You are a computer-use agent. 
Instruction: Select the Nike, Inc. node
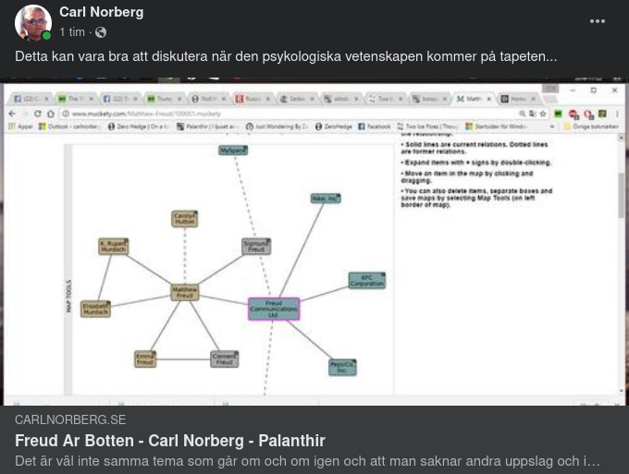[x=325, y=198]
